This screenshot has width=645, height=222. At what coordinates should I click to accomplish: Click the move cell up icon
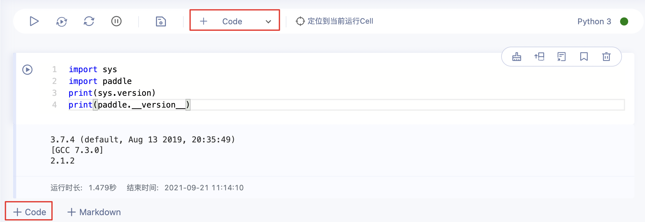coord(539,57)
